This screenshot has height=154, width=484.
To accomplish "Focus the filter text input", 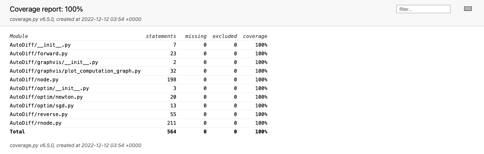I will coord(423,9).
